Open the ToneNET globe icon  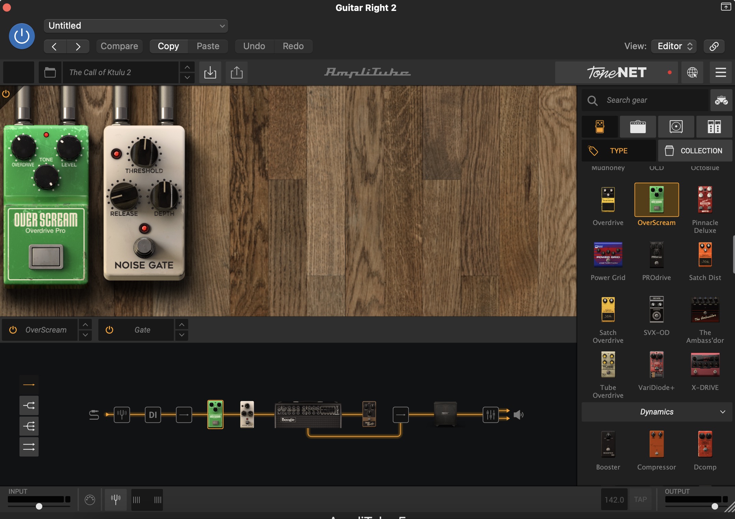[x=692, y=72]
